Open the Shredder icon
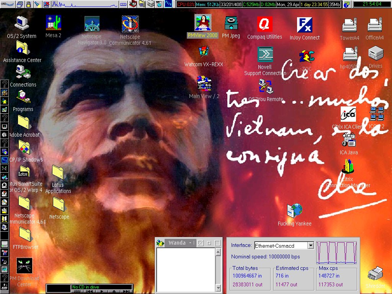 [x=375, y=273]
